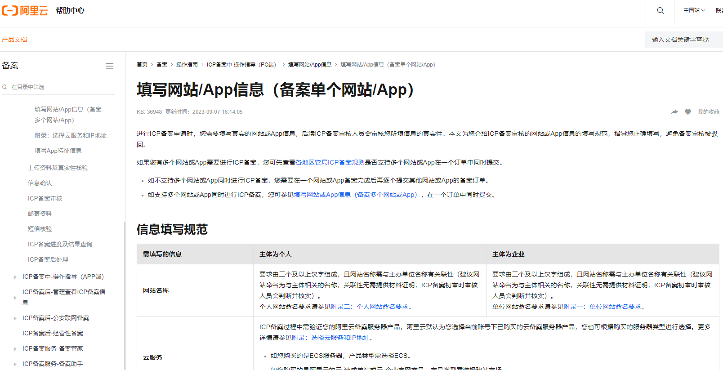This screenshot has height=370, width=723.
Task: Click the share arrow icon
Action: [674, 112]
